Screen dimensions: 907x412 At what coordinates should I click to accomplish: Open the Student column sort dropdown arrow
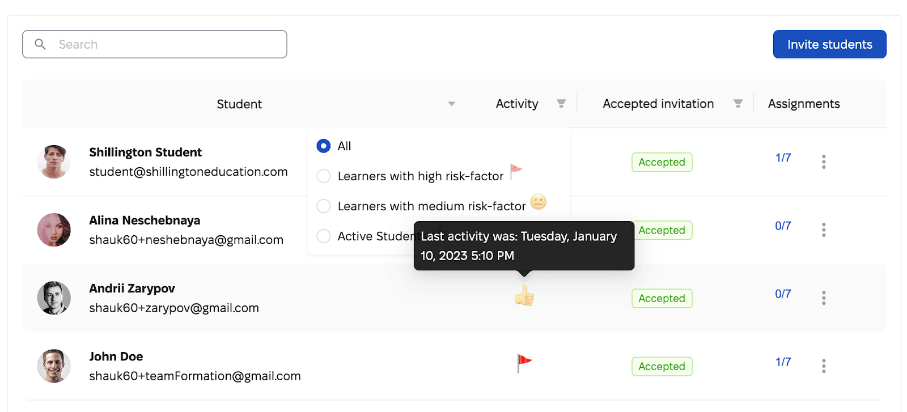pos(451,104)
